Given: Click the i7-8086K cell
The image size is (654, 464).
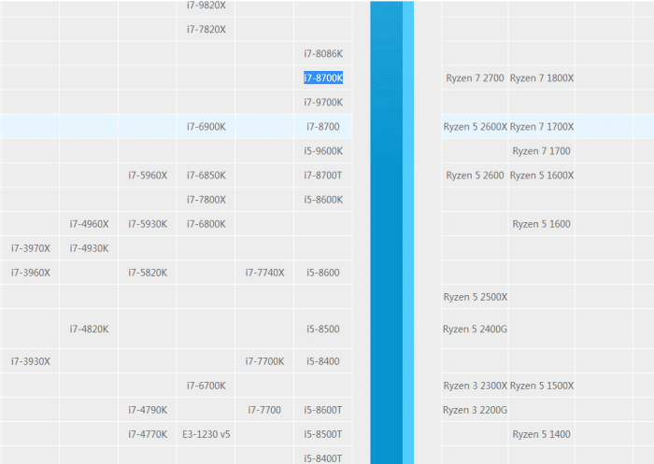Looking at the screenshot, I should pos(323,53).
